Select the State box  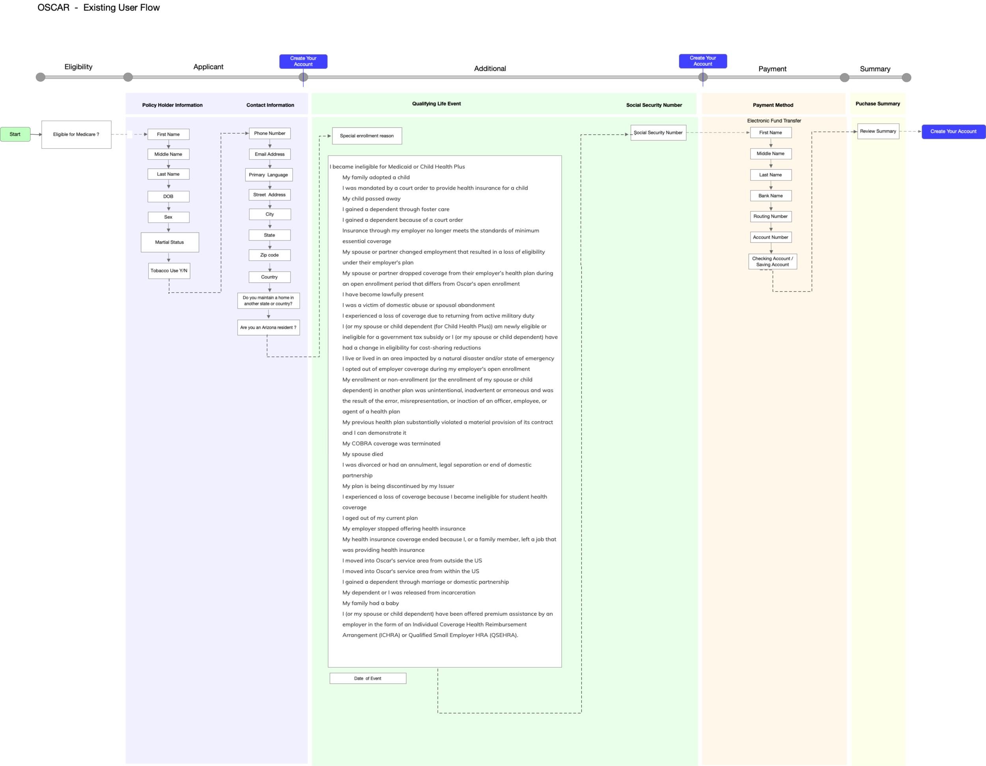[x=269, y=235]
